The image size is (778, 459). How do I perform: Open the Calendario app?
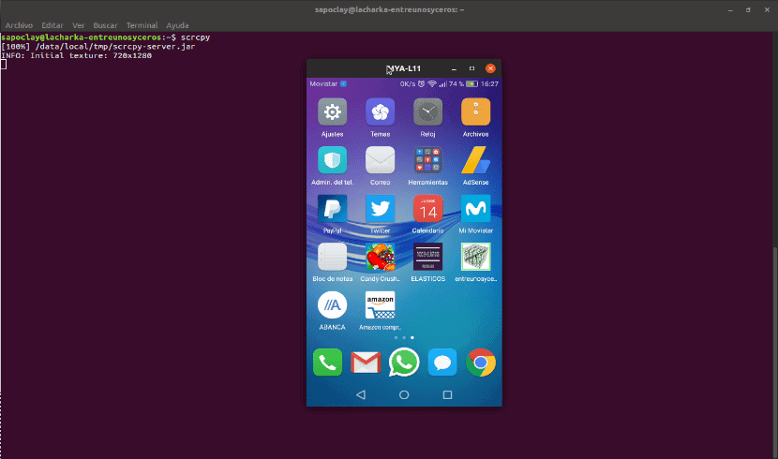click(x=427, y=209)
